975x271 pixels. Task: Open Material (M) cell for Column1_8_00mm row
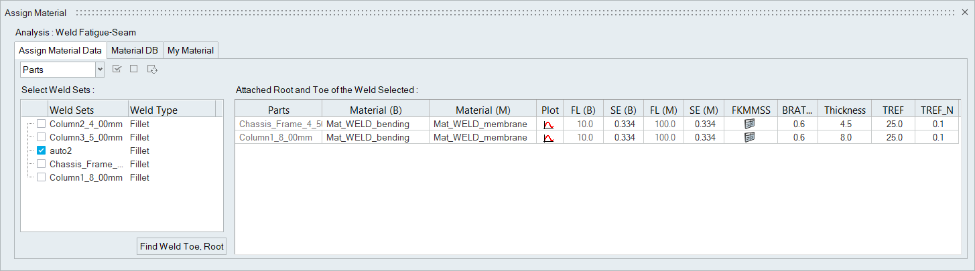(482, 138)
